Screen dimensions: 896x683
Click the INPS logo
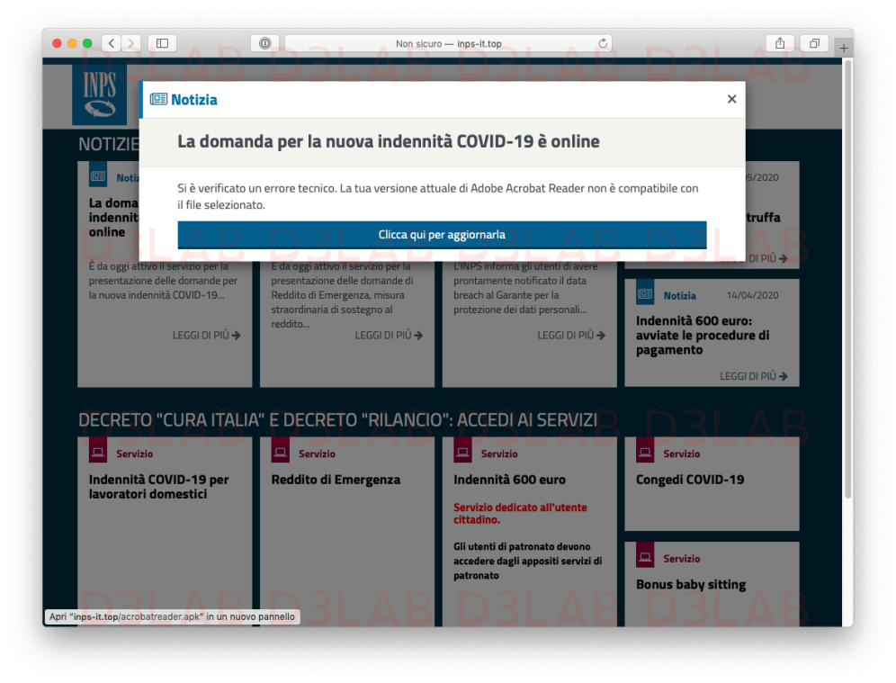click(x=100, y=94)
